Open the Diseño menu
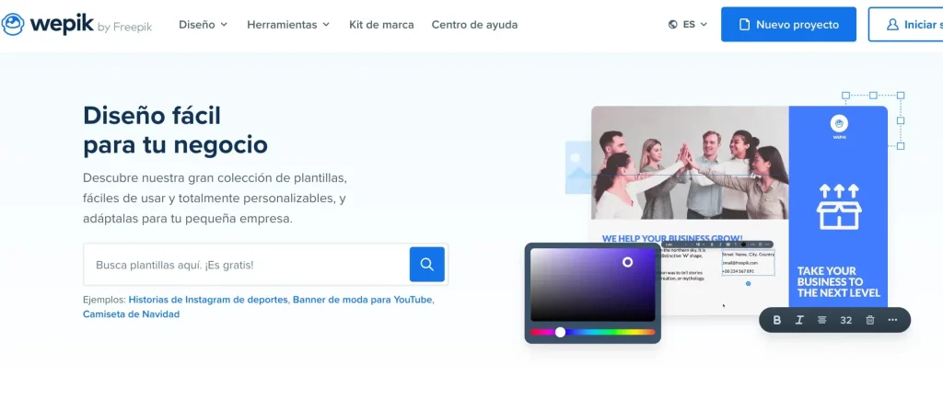The width and height of the screenshot is (943, 398). (x=204, y=25)
